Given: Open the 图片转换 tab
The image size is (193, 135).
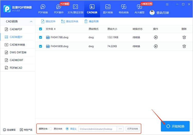Looking at the screenshot, I should (108, 9).
